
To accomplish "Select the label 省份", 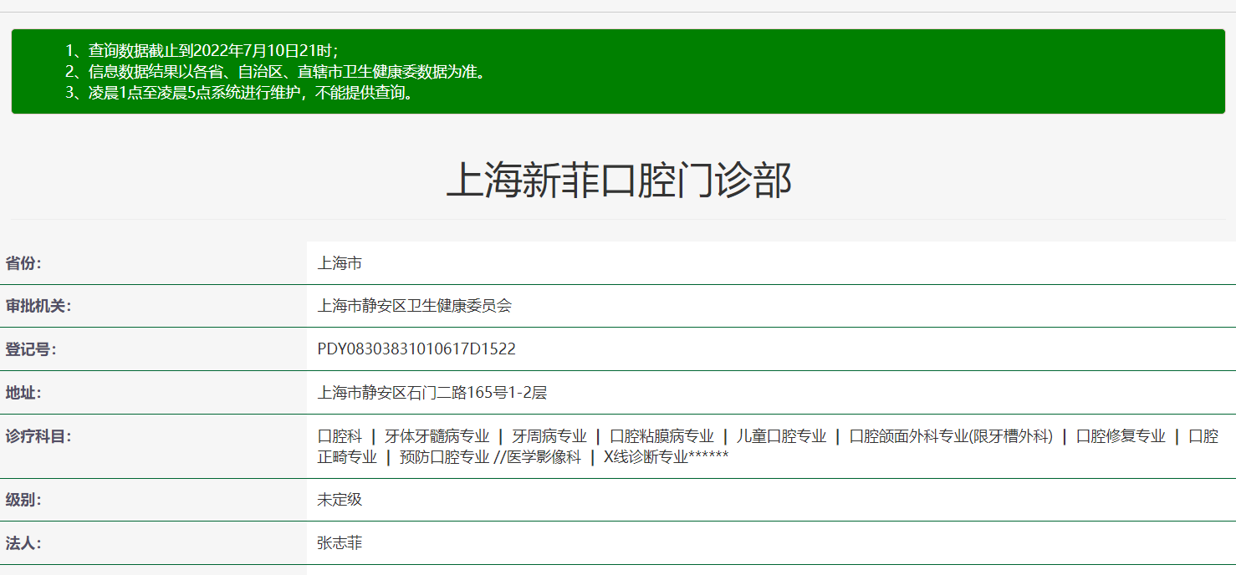I will [23, 263].
